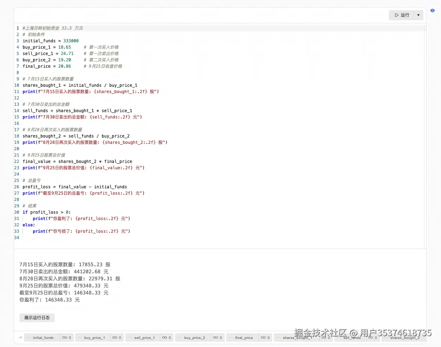
Task: Click the '···' icon on the sell_price_1 chip
Action: point(129,337)
